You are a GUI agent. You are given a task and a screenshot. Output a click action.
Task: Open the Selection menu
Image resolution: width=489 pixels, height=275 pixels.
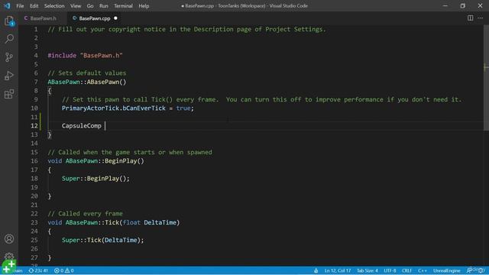coord(54,6)
